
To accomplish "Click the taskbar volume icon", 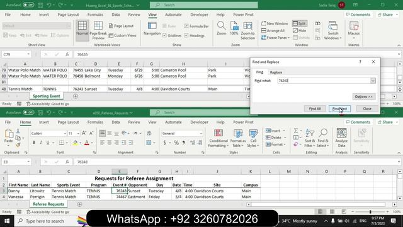I will pyautogui.click(x=347, y=221).
